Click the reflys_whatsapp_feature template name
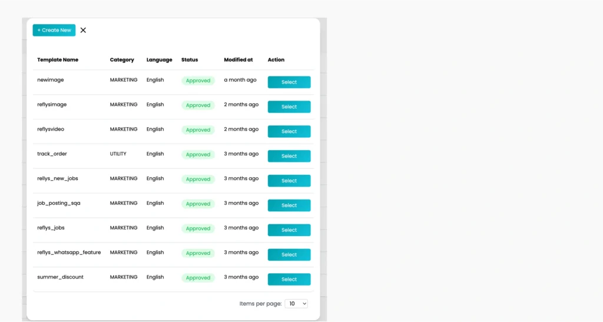Image resolution: width=603 pixels, height=322 pixels. tap(69, 252)
